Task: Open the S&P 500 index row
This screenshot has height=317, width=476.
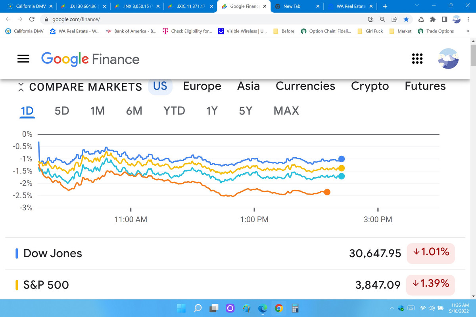Action: (x=235, y=284)
